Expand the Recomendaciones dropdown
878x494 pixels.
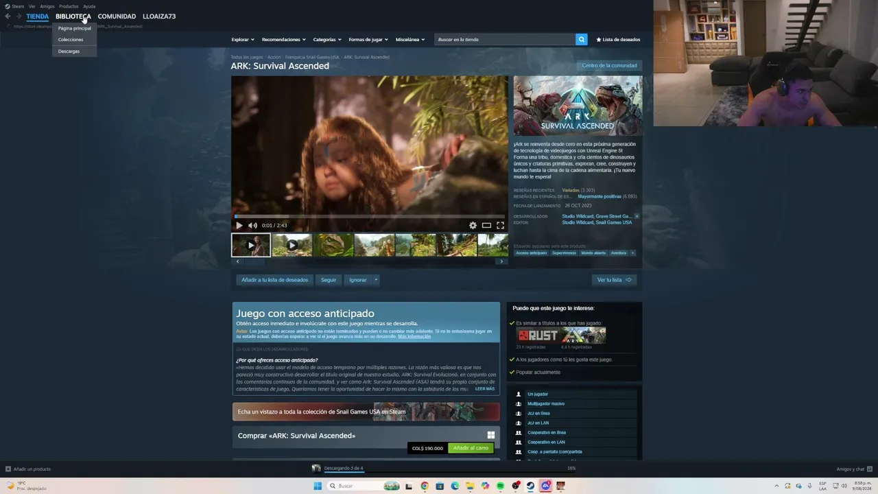283,40
